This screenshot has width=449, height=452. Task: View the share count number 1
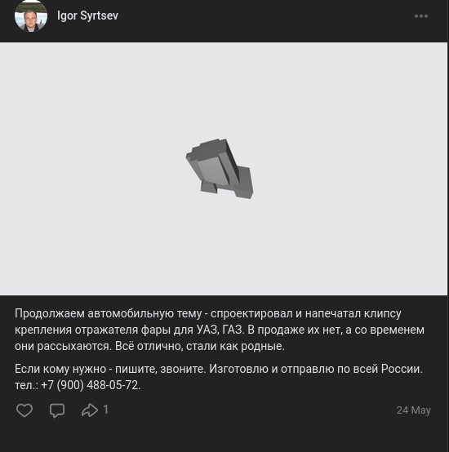(x=106, y=410)
